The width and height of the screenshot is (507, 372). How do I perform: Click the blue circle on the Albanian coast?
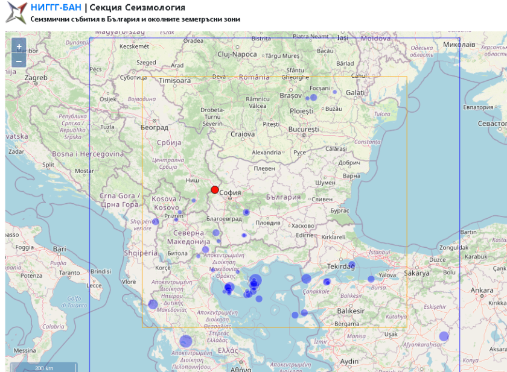point(153,304)
